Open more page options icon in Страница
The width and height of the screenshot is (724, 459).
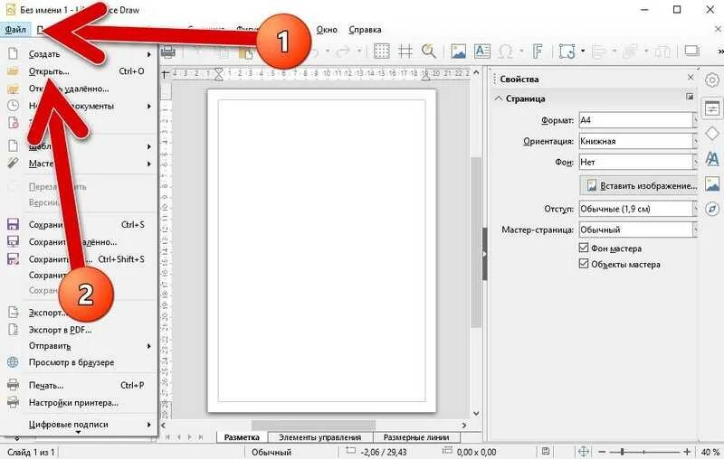pyautogui.click(x=690, y=97)
